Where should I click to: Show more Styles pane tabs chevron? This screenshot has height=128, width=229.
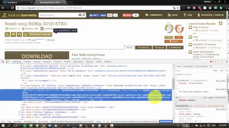pyautogui.click(x=211, y=66)
